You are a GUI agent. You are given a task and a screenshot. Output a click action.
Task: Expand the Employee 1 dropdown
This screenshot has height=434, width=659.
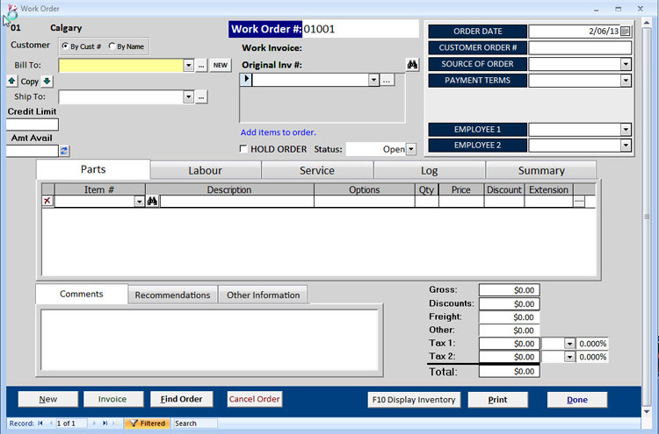click(626, 130)
